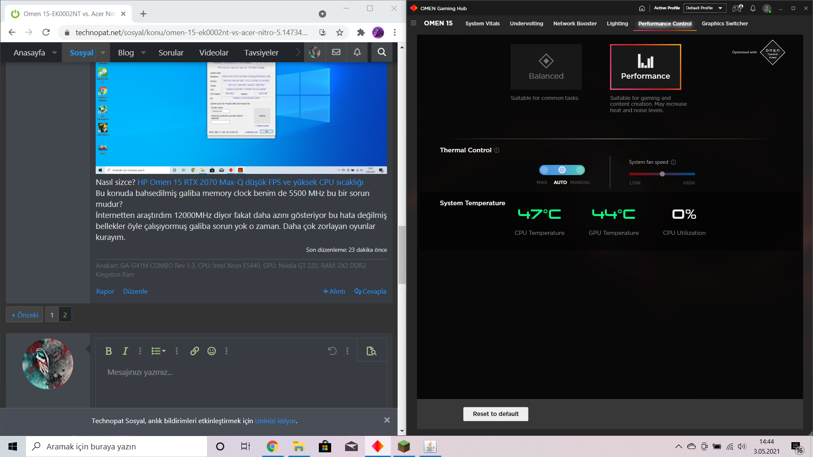Toggle bold formatting in the editor
This screenshot has width=813, height=457.
[x=108, y=351]
